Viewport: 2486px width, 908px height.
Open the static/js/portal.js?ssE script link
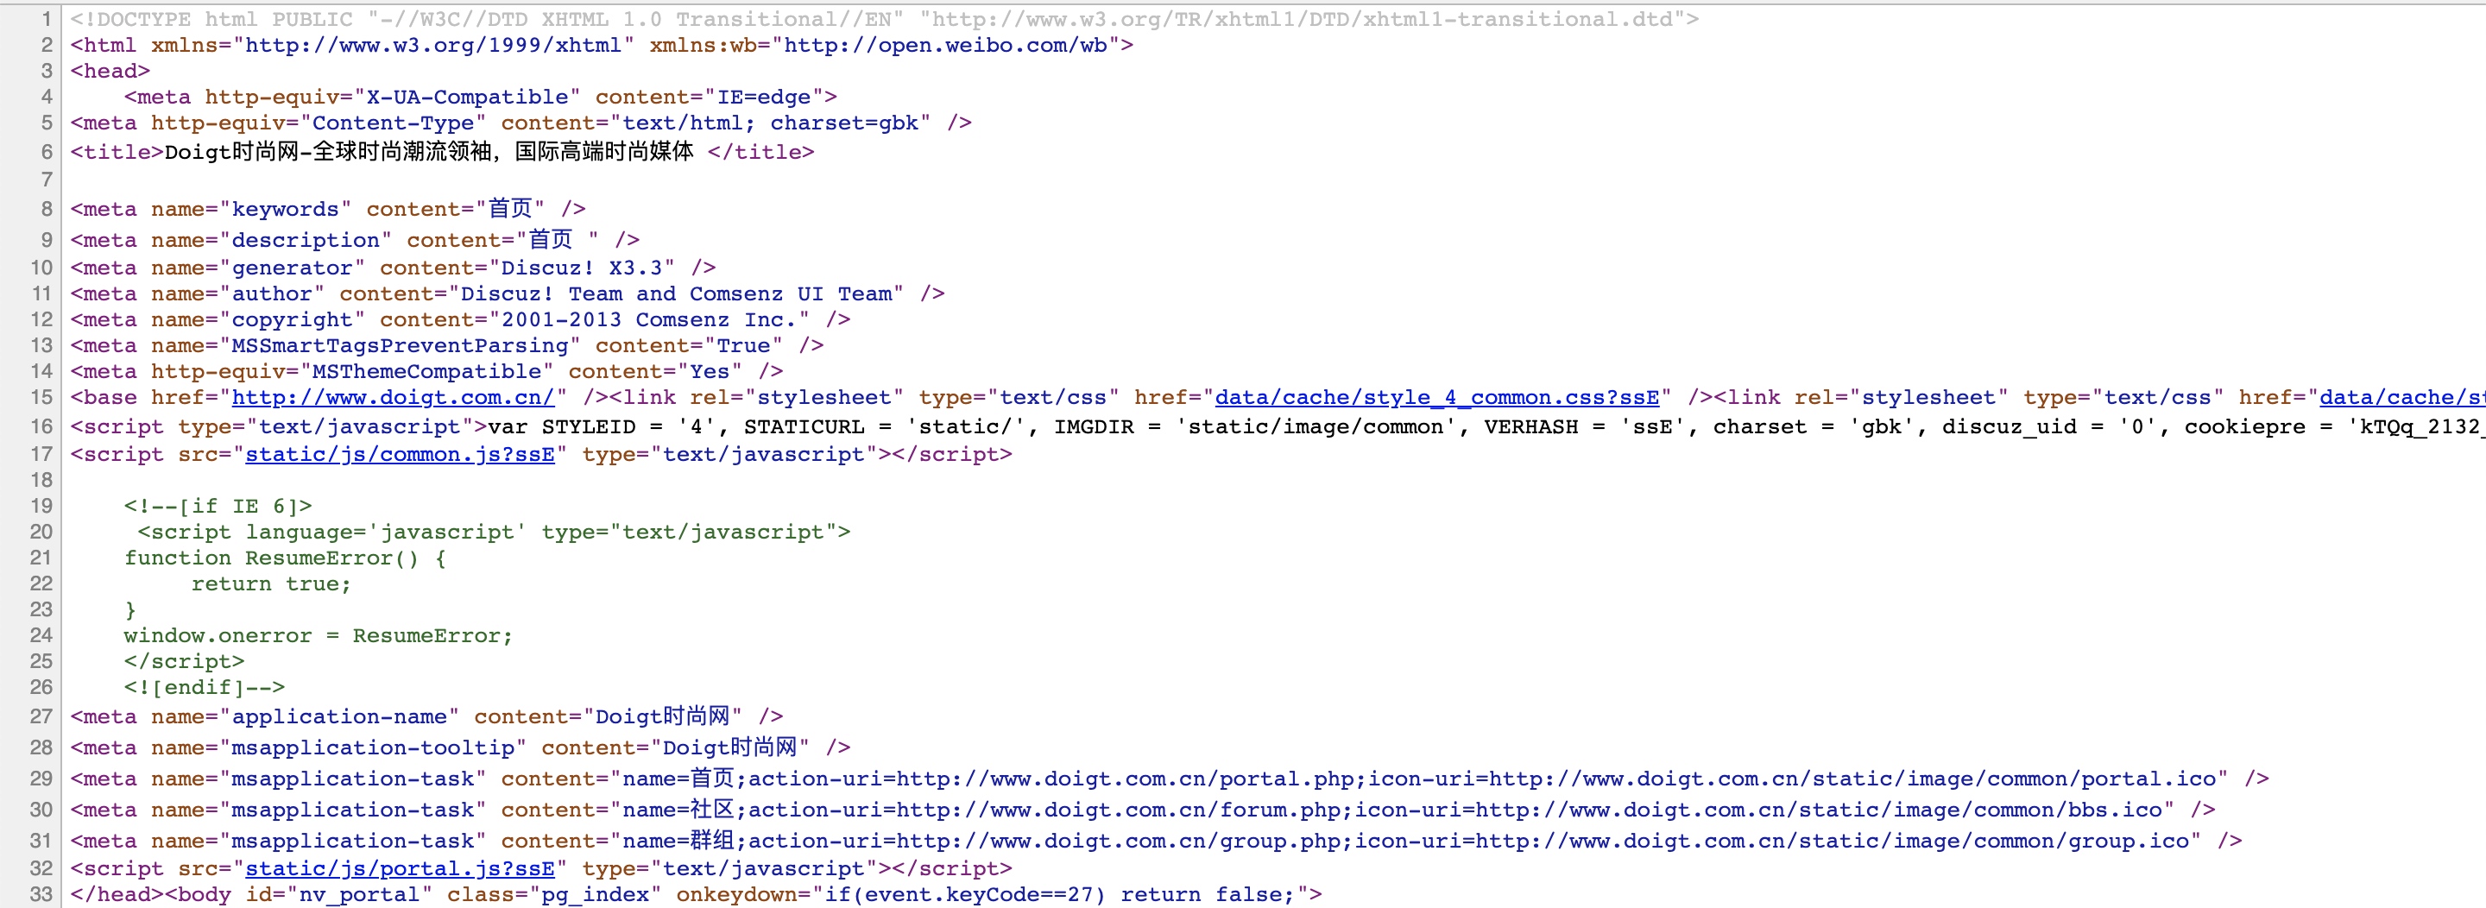[x=400, y=868]
